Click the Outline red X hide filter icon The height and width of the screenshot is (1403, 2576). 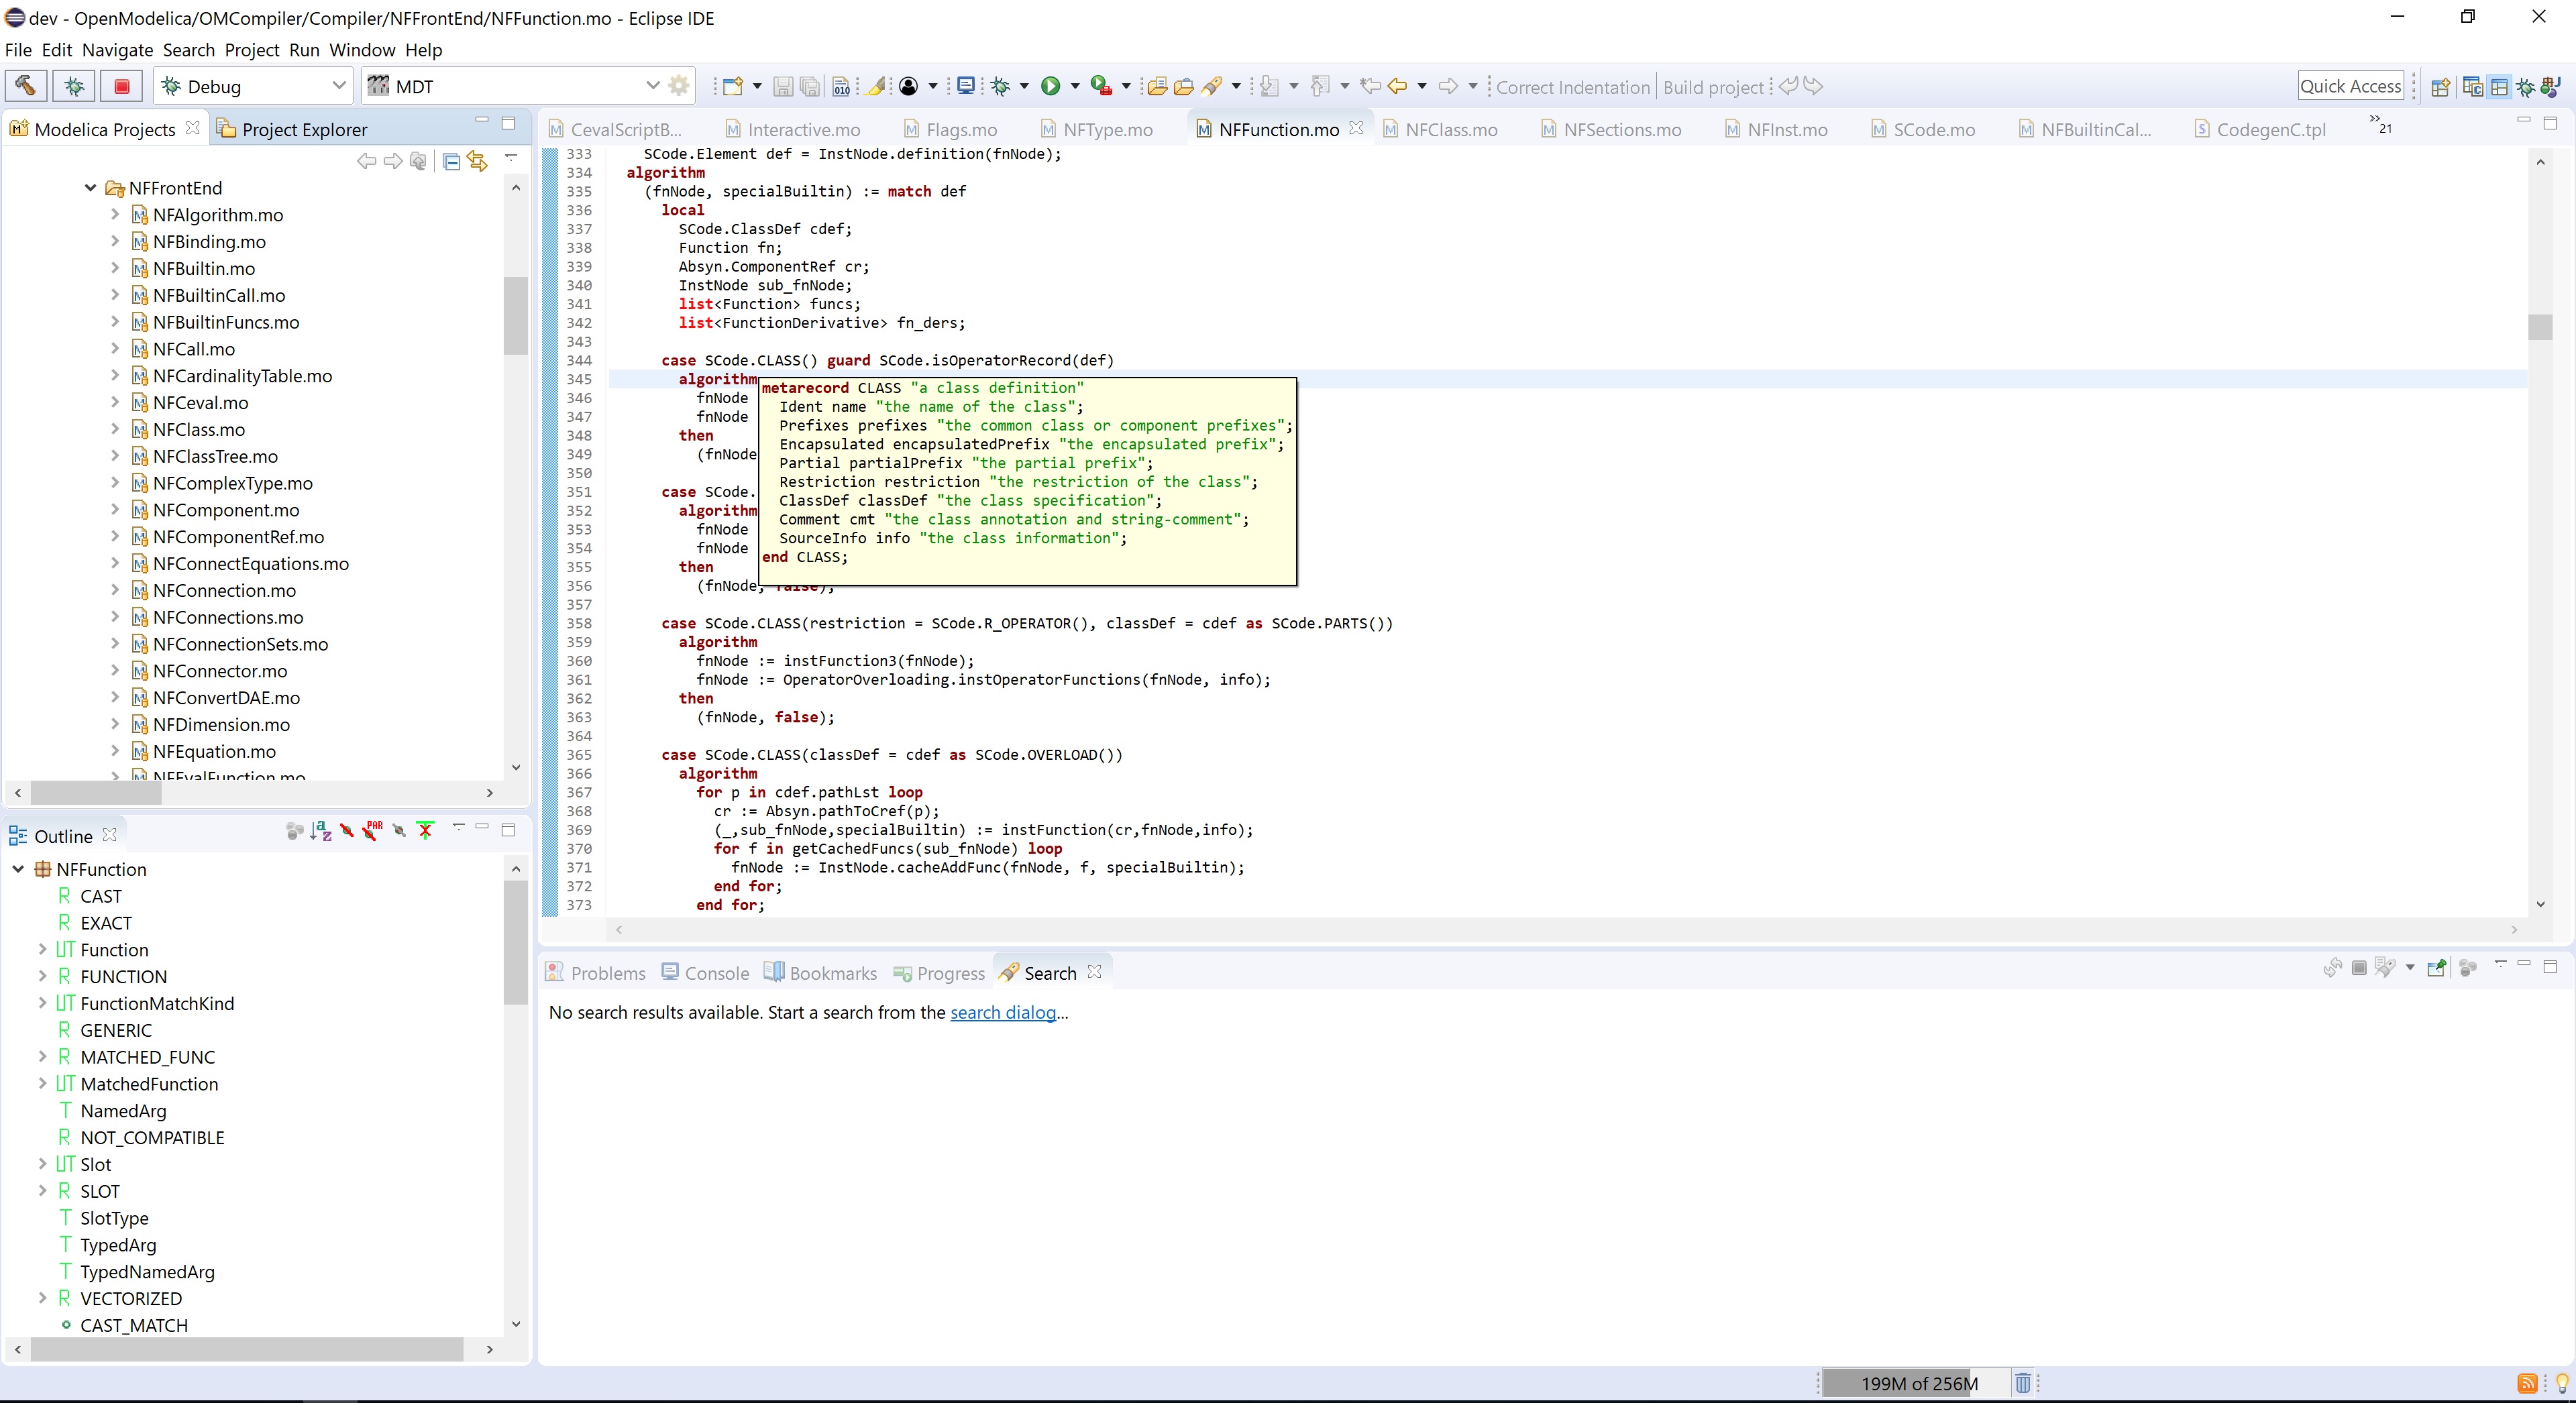(426, 831)
